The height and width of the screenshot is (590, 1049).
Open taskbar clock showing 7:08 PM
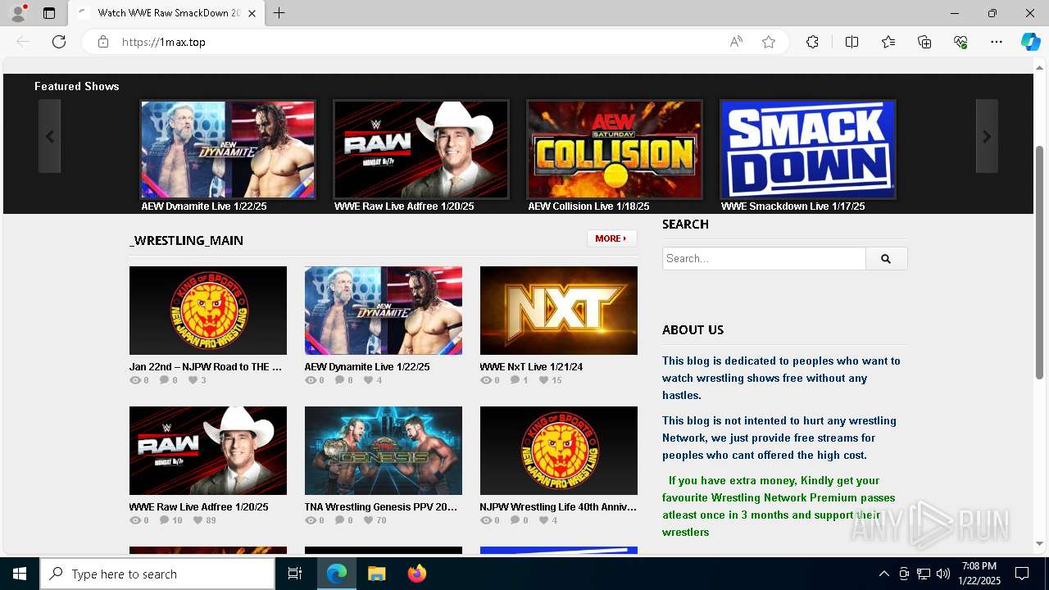pos(981,574)
